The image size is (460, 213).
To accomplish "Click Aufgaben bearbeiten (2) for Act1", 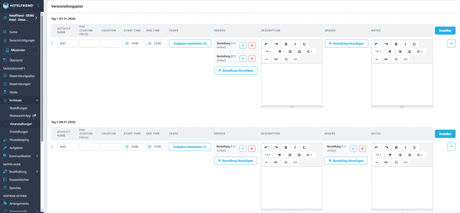I will pyautogui.click(x=190, y=43).
